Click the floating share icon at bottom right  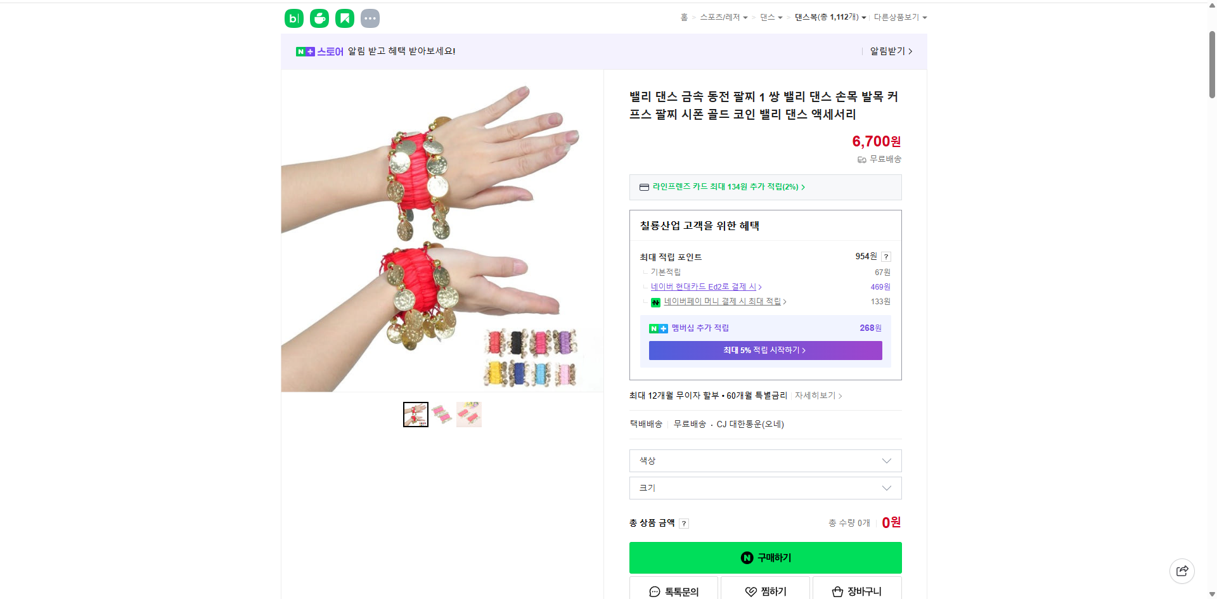click(1183, 570)
